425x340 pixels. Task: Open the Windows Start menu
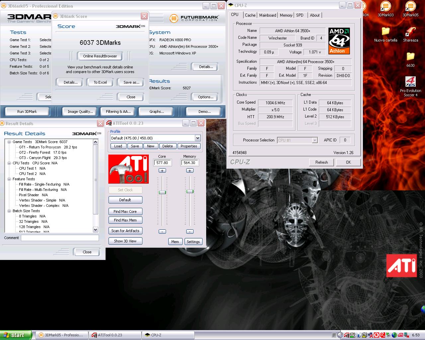(16, 335)
